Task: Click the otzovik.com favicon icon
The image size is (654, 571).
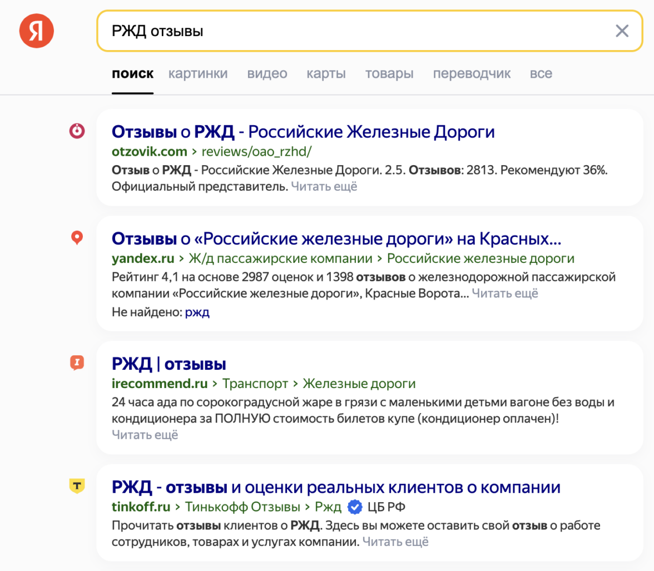Action: point(77,131)
